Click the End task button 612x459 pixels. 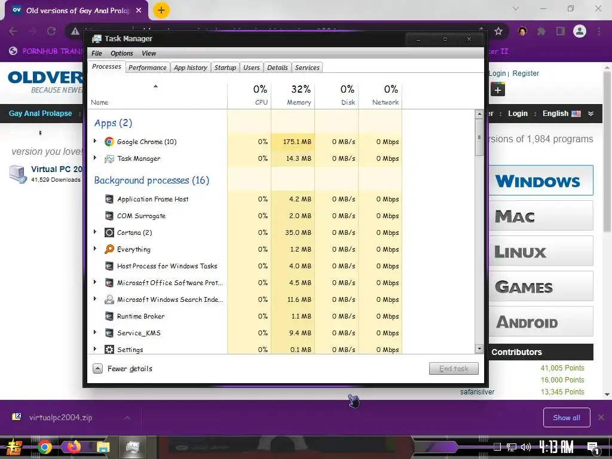pos(454,368)
